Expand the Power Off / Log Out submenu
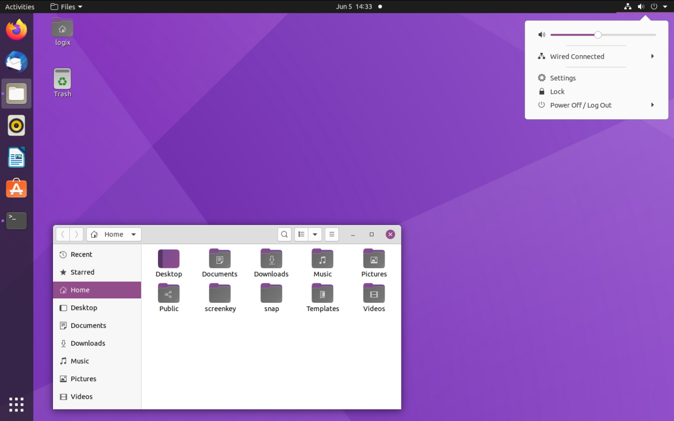The width and height of the screenshot is (674, 421). click(652, 105)
